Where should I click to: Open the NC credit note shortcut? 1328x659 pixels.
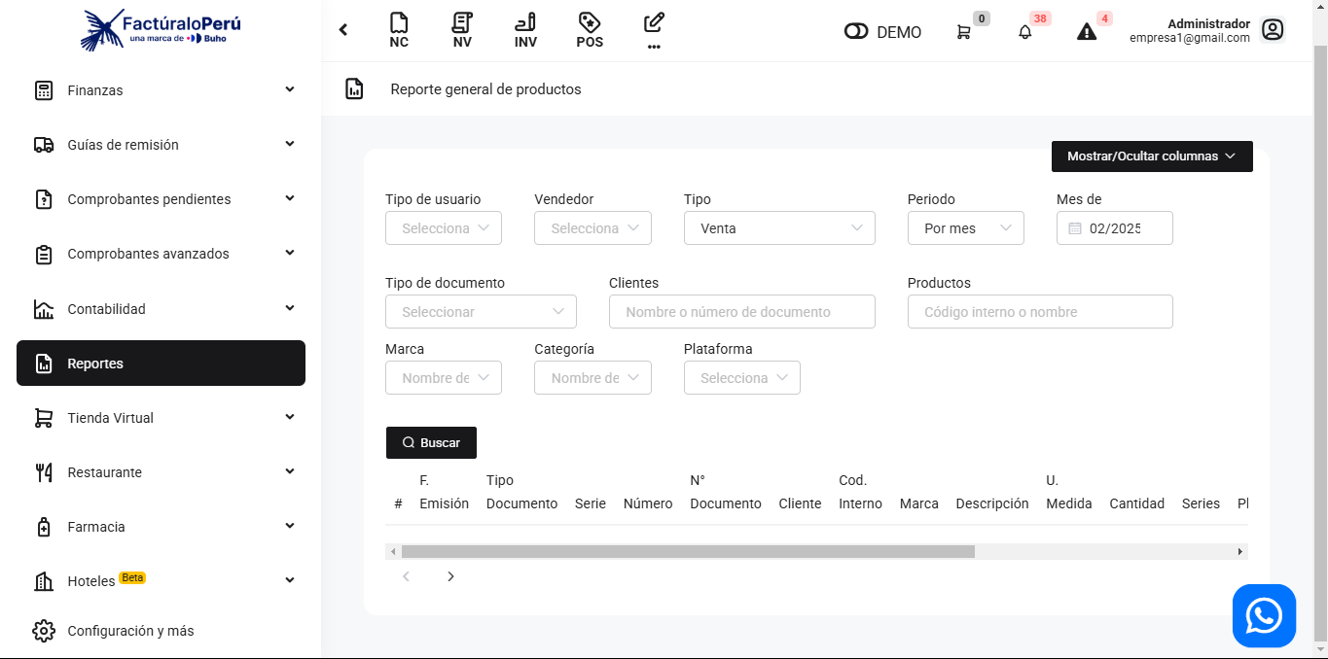pyautogui.click(x=398, y=30)
